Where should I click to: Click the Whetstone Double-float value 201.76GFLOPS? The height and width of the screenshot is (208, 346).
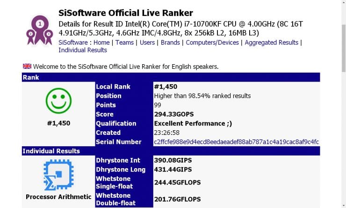(177, 200)
